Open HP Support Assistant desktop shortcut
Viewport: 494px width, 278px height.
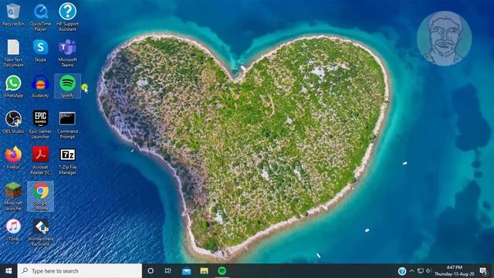[67, 18]
